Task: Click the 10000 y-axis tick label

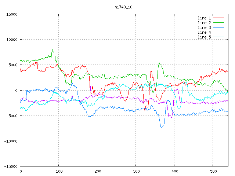Action: click(11, 40)
